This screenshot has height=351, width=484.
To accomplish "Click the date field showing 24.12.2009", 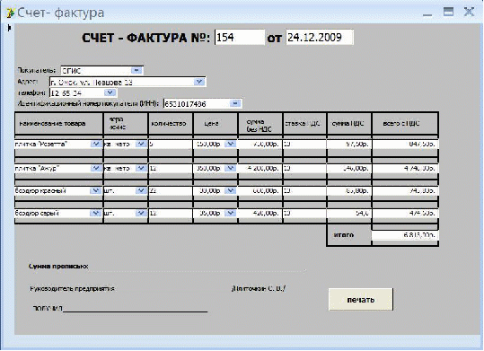I will click(320, 38).
